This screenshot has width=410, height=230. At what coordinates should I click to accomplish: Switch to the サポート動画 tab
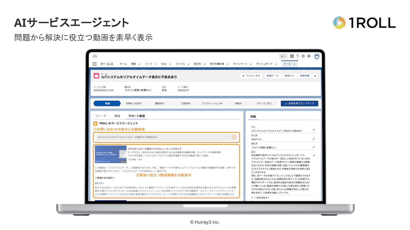[x=136, y=116]
